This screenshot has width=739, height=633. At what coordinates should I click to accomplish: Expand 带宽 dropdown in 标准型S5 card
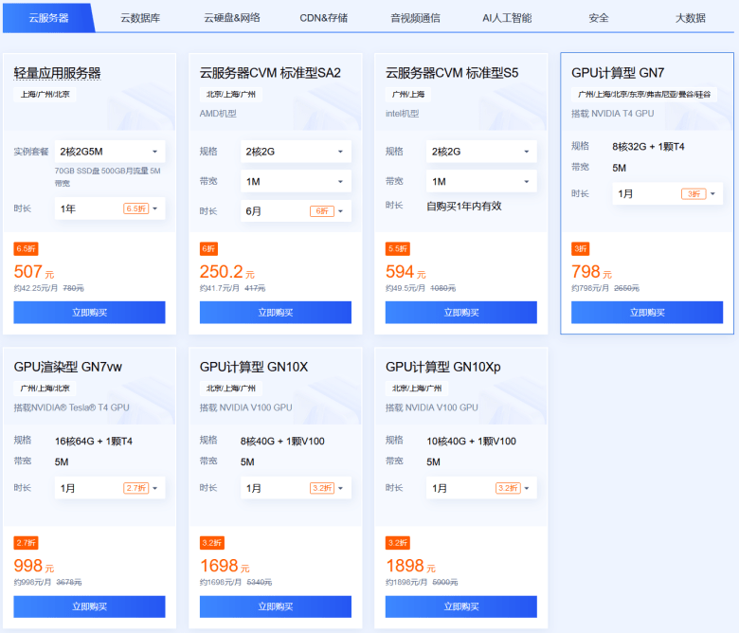click(x=481, y=181)
